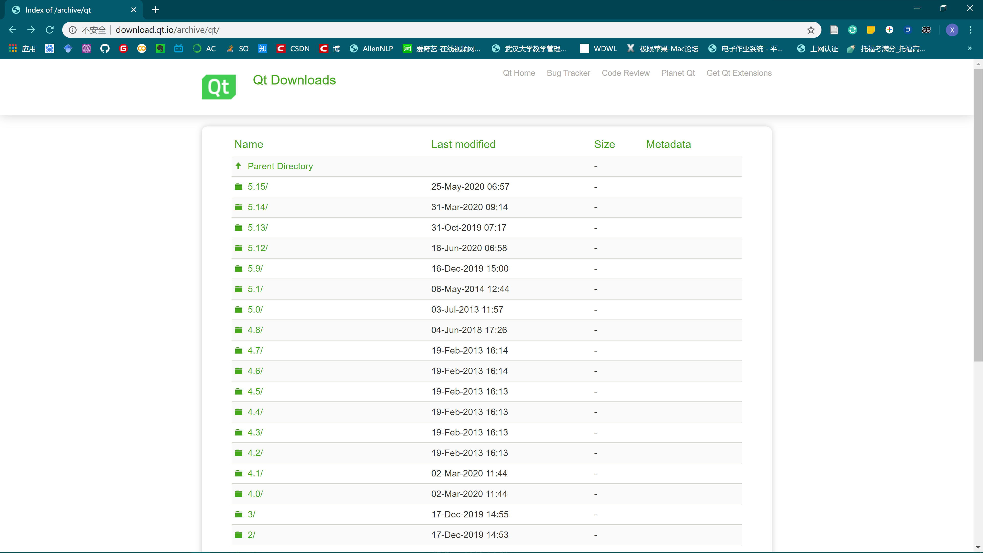
Task: Open the 4.8/ directory link
Action: [x=255, y=330]
